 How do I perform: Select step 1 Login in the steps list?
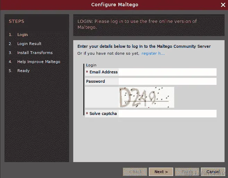[18, 35]
